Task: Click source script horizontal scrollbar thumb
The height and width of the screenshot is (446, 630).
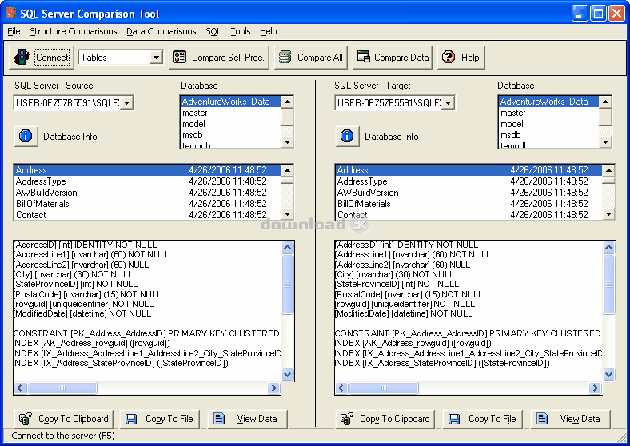Action: (x=62, y=388)
